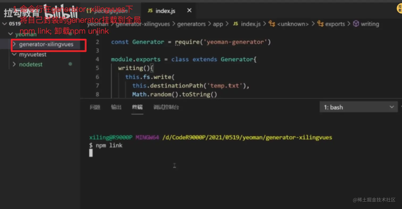Click the app breadcrumb segment

click(x=218, y=24)
